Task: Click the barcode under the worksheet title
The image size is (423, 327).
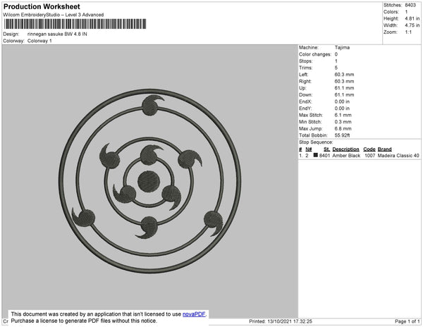Action: (75, 24)
